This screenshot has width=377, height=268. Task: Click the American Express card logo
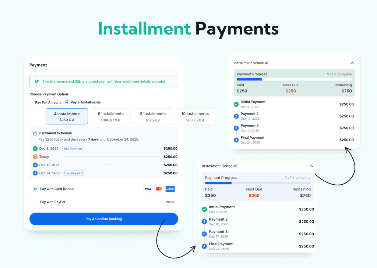pos(170,189)
